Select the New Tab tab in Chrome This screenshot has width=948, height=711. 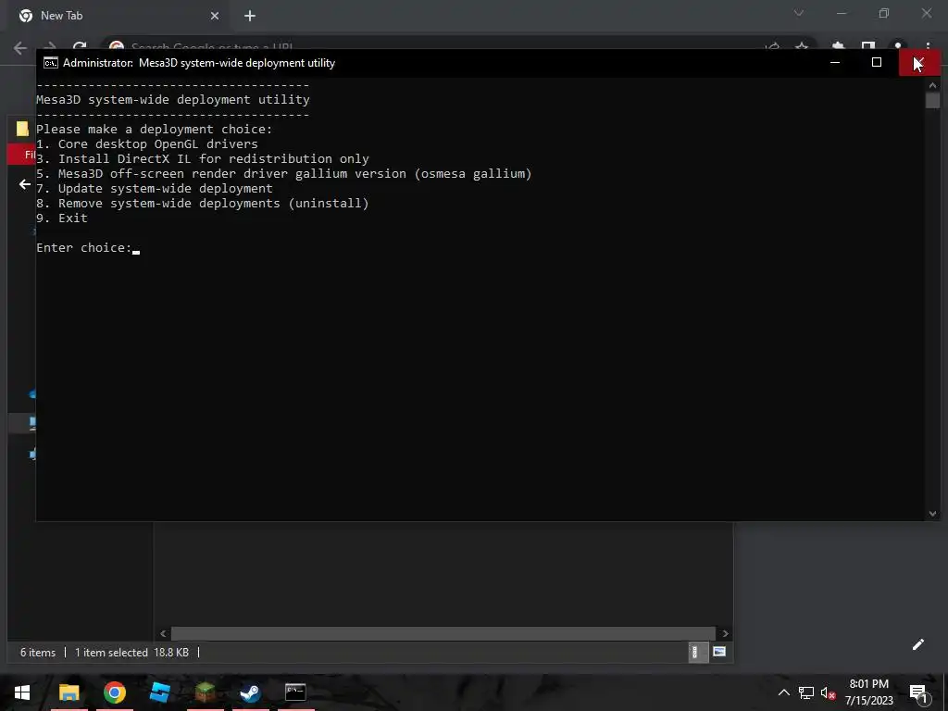click(118, 16)
